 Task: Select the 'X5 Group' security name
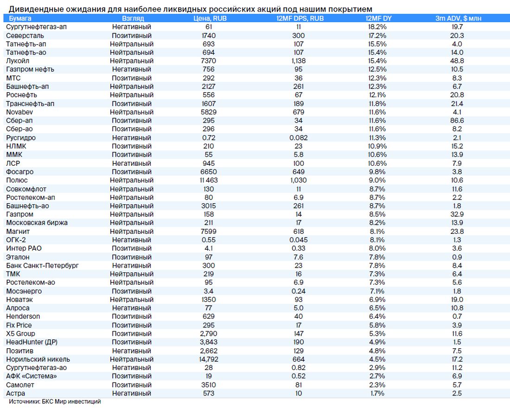pyautogui.click(x=20, y=334)
